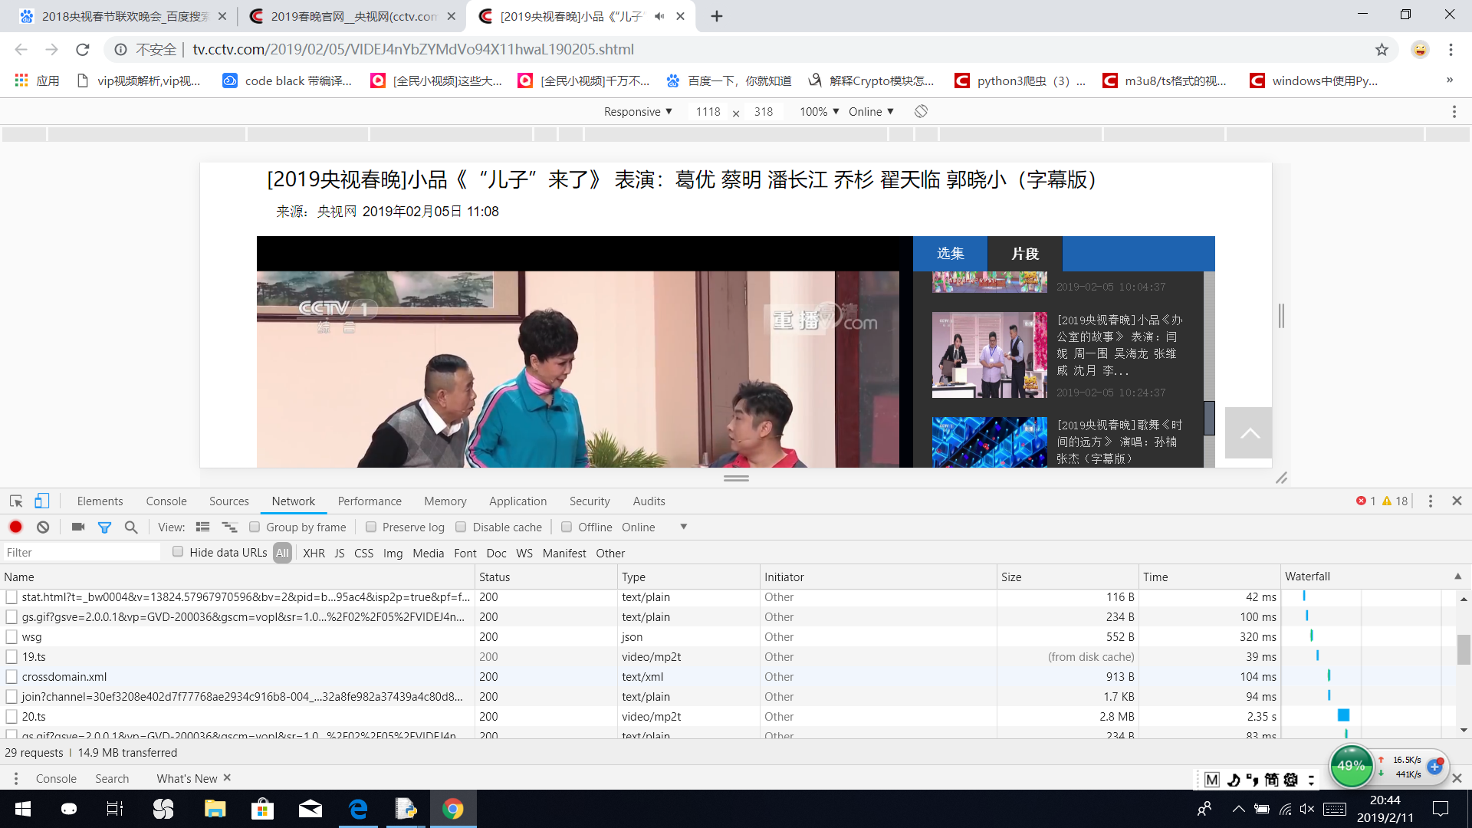This screenshot has height=828, width=1472.
Task: Open Windows Start menu
Action: coord(23,809)
